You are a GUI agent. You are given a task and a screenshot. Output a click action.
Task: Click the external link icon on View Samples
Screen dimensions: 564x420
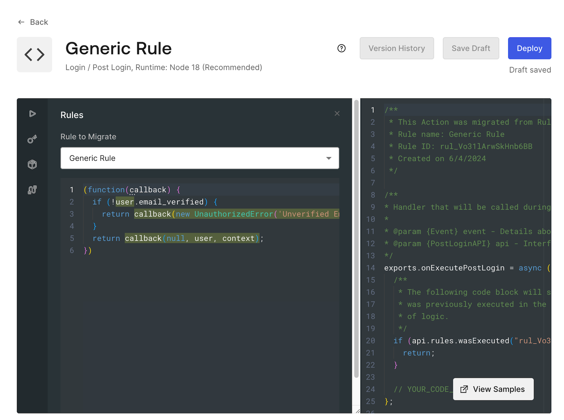(x=464, y=389)
